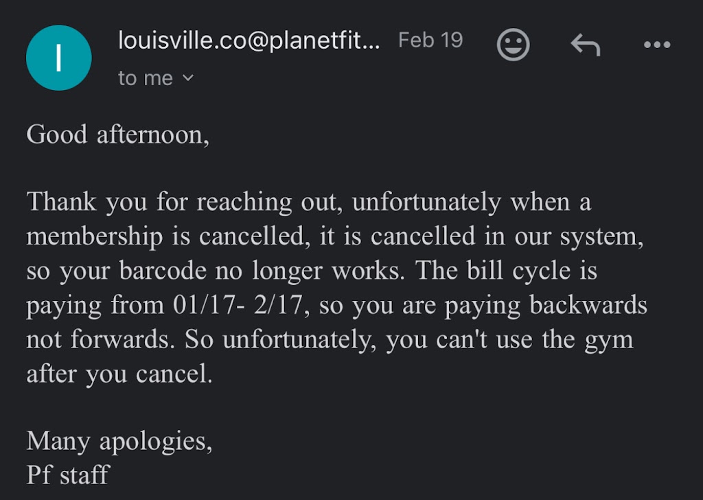Open the louisville.co@planetfit... sender address
This screenshot has height=500, width=703.
click(x=249, y=41)
